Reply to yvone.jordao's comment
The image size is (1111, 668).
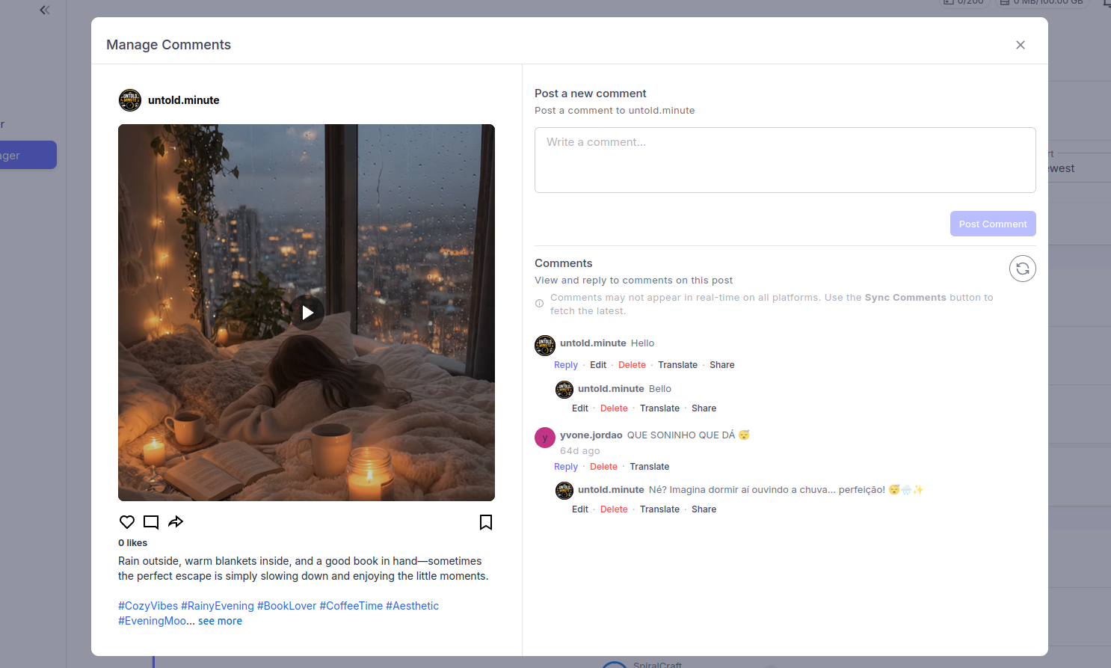tap(566, 467)
